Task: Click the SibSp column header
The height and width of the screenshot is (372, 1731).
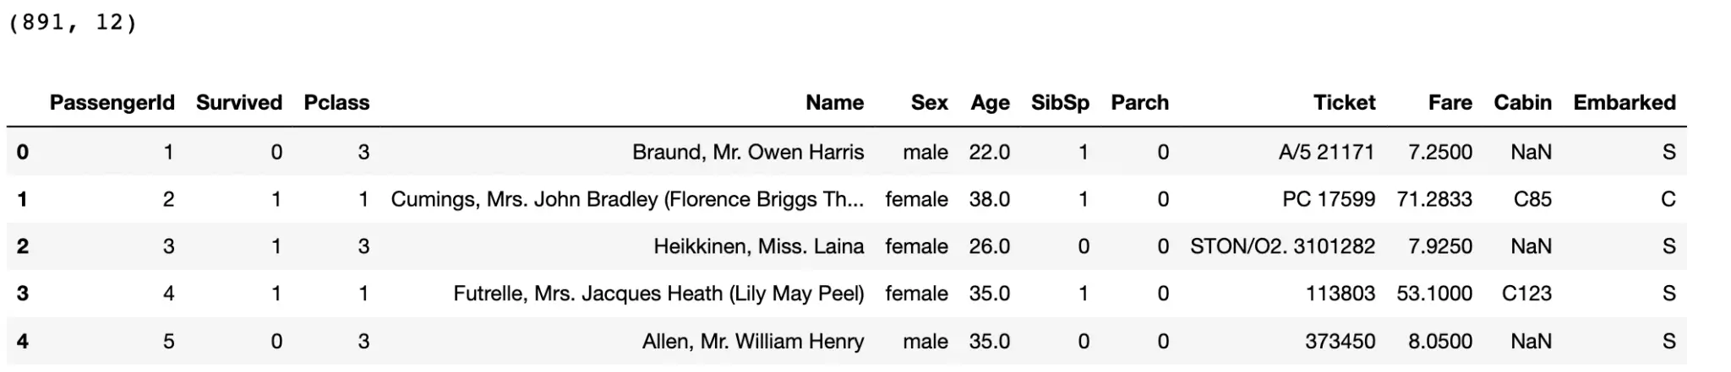Action: pos(1060,103)
